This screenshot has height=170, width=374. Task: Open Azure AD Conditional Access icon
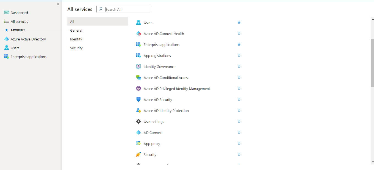[138, 78]
